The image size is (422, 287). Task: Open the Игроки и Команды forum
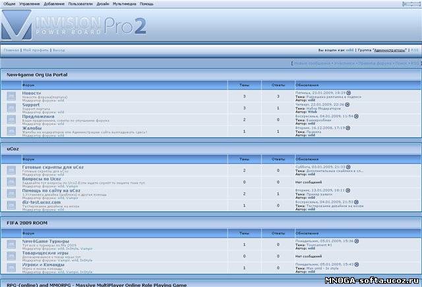point(44,265)
